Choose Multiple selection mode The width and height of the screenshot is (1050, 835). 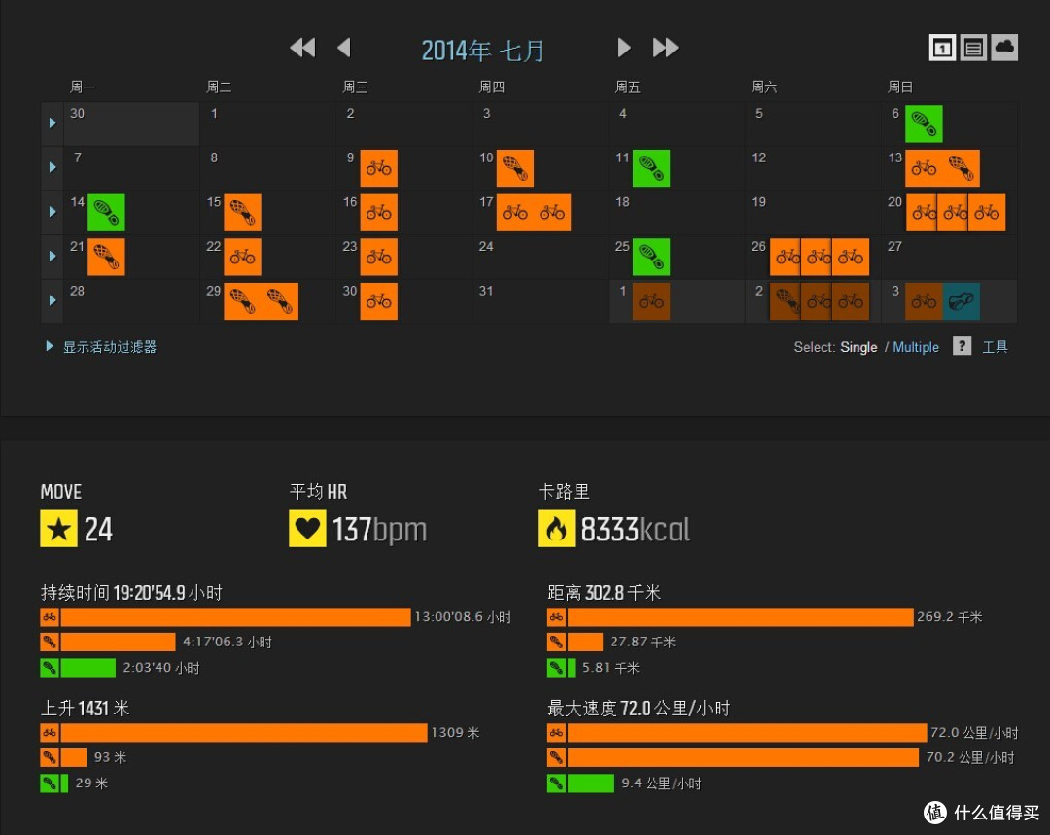pos(916,347)
